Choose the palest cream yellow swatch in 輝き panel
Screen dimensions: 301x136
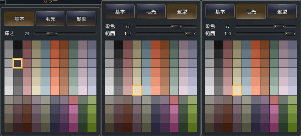36,91
